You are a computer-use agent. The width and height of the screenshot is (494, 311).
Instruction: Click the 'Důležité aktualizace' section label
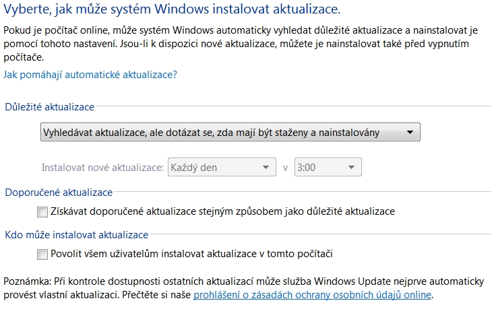50,107
